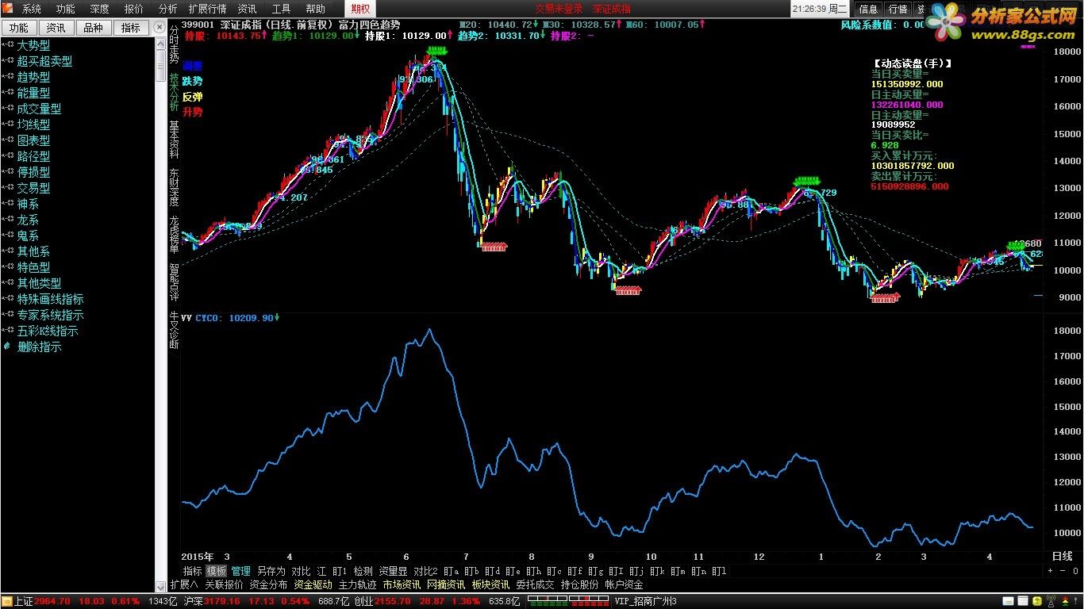
Task: Click the 信息 button at top right
Action: pos(868,9)
